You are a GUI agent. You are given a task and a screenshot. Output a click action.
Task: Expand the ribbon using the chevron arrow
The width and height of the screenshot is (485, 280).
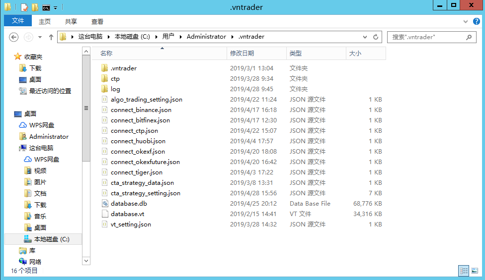click(466, 21)
